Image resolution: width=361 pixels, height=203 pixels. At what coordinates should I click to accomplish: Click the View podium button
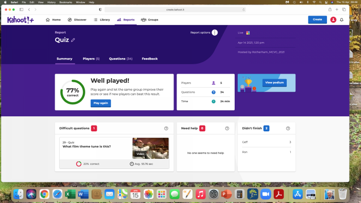coord(274,82)
